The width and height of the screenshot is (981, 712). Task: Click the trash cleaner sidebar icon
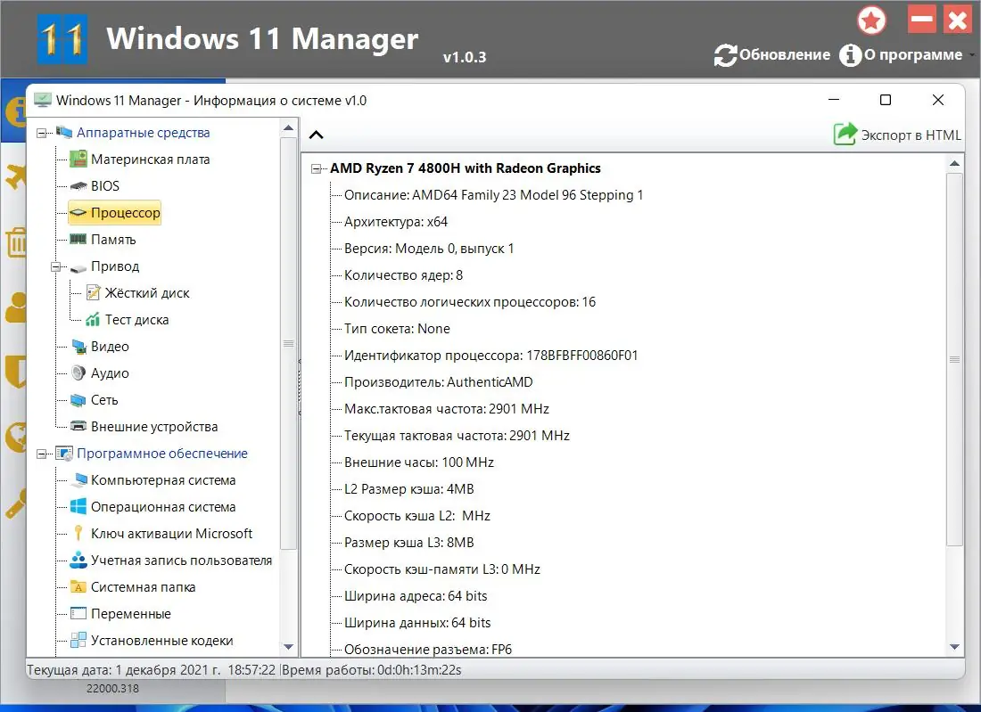(16, 241)
